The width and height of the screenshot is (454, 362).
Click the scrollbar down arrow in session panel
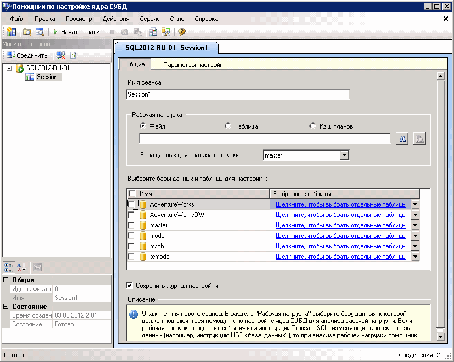[440, 336]
